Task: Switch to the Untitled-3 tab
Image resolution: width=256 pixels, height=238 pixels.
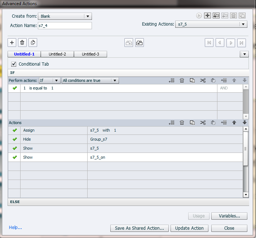Action: click(91, 54)
